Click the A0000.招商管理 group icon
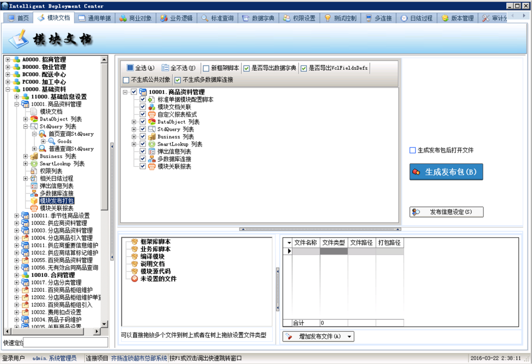Screen dimensions: 532x364 [16, 60]
